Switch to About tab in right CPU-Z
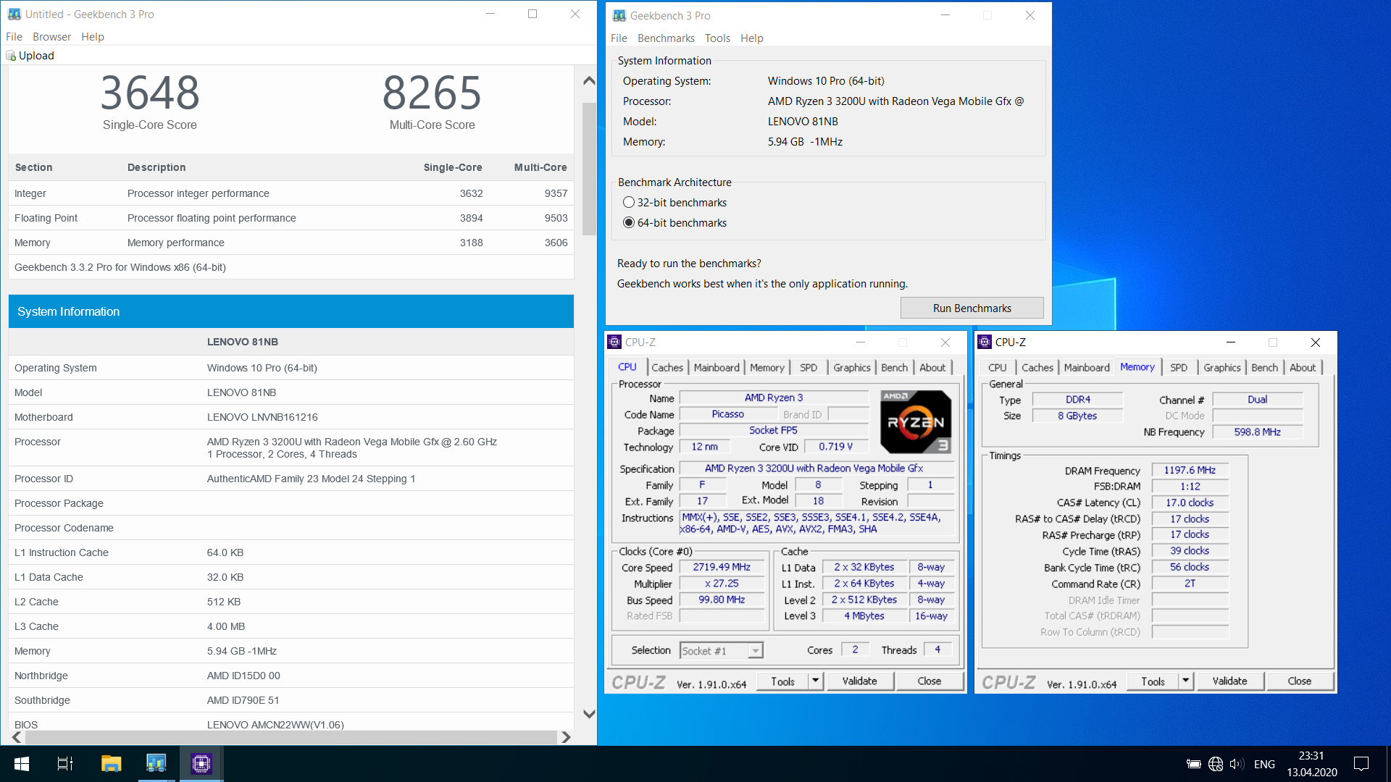Viewport: 1391px width, 782px height. pos(1303,368)
